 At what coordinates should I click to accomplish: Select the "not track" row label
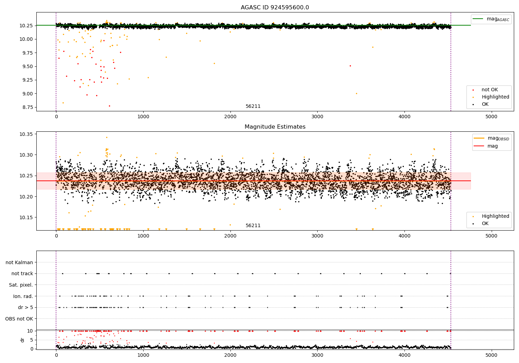tap(22, 274)
